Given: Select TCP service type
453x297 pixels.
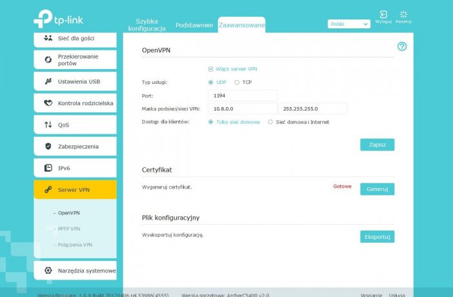Looking at the screenshot, I should tap(237, 82).
